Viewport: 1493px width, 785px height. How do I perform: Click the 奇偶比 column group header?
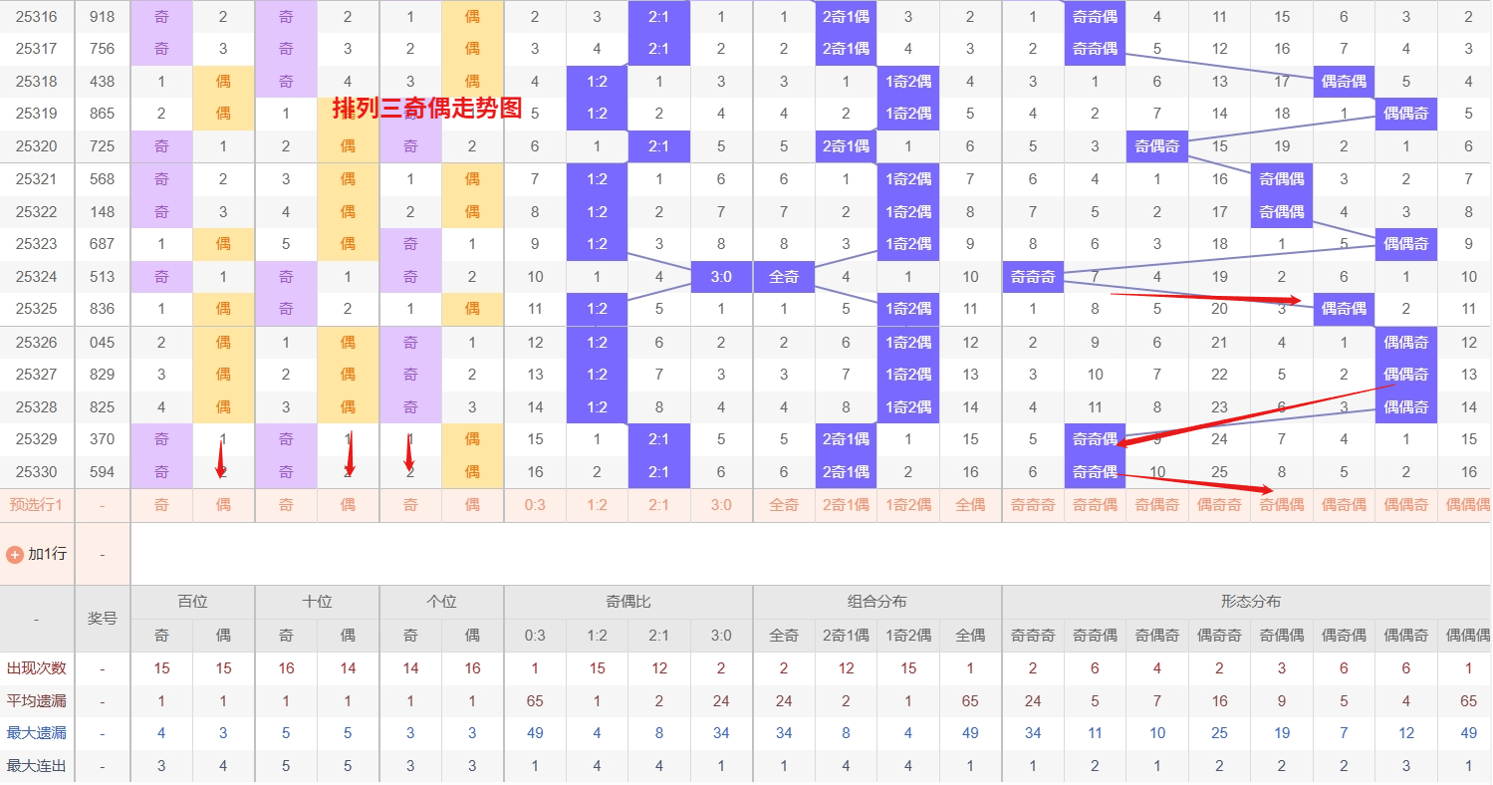[x=628, y=602]
